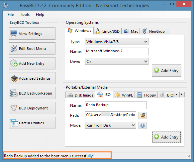
Task: Click the window resize grip corner
Action: [188, 157]
